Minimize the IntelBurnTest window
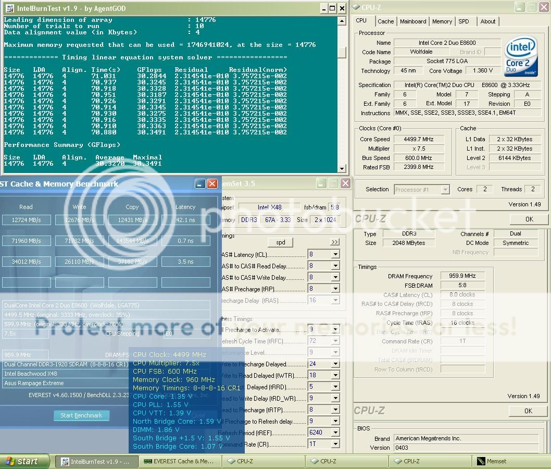The width and height of the screenshot is (551, 469). click(x=323, y=8)
